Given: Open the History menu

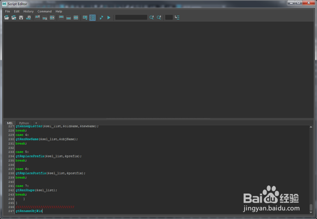Looking at the screenshot, I should tap(29, 11).
